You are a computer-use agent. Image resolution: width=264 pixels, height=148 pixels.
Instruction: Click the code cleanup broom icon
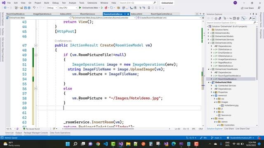[54, 129]
